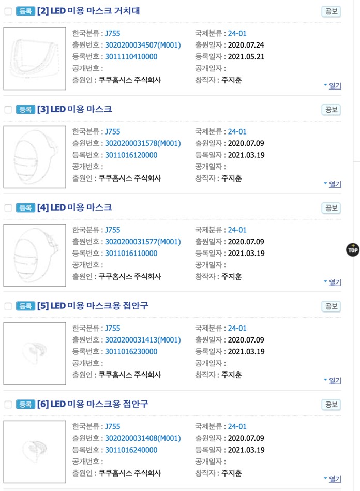Tick the checkbox for result [2]
Viewport: 360px width, 491px height.
click(8, 11)
